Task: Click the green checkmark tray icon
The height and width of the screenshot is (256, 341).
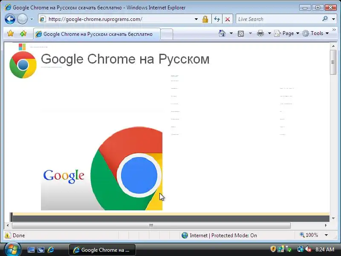Action: [x=289, y=249]
